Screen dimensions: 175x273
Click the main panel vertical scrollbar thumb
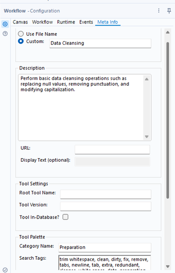point(168,120)
